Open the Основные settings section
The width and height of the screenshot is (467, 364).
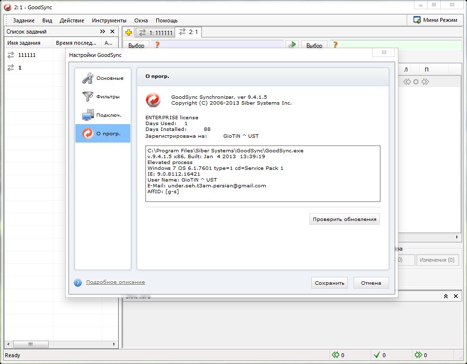click(x=103, y=78)
